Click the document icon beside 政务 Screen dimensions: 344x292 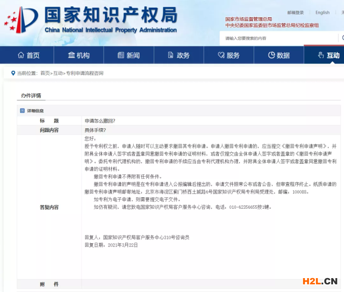point(171,55)
